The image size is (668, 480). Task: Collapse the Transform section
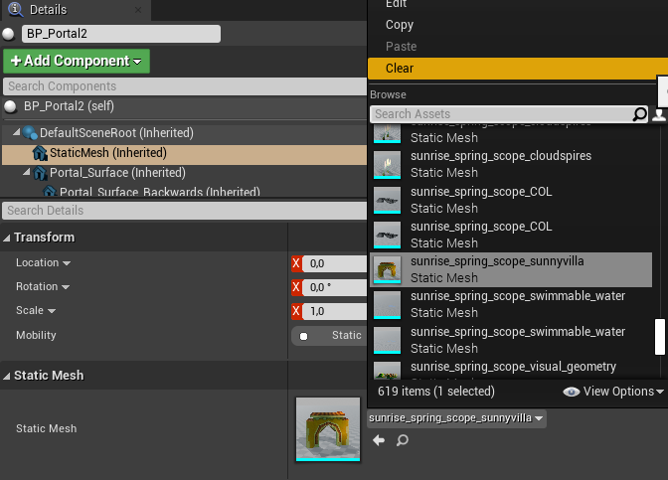pos(6,238)
